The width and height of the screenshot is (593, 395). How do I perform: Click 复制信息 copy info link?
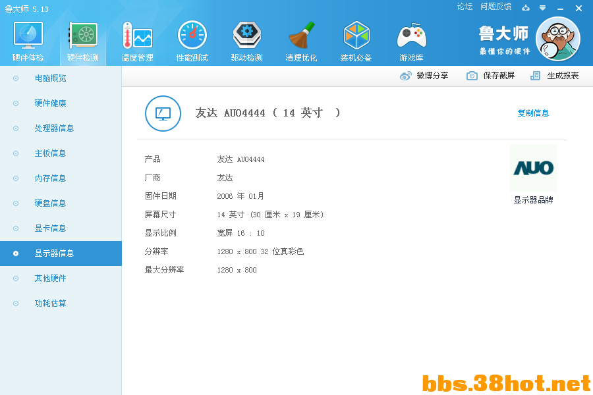tap(533, 113)
